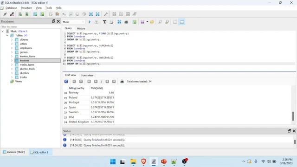The width and height of the screenshot is (297, 167).
Task: Click the results grid vertical scrollbar
Action: (x=293, y=116)
